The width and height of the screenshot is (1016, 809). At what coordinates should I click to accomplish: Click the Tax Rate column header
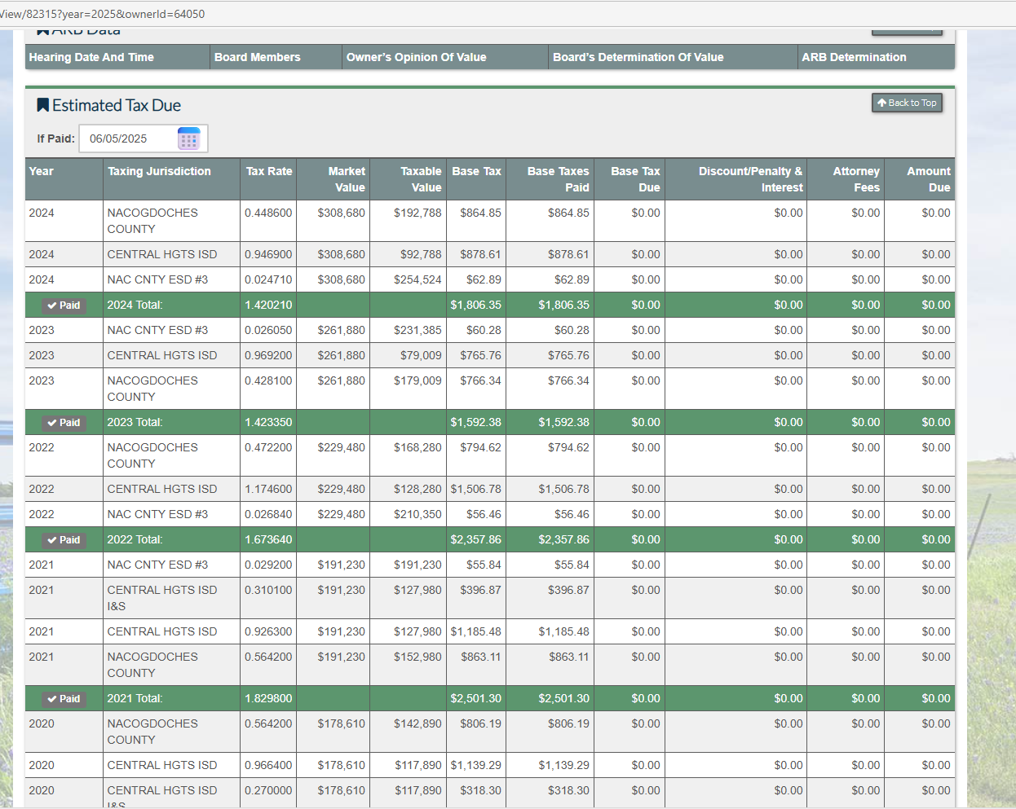point(268,171)
